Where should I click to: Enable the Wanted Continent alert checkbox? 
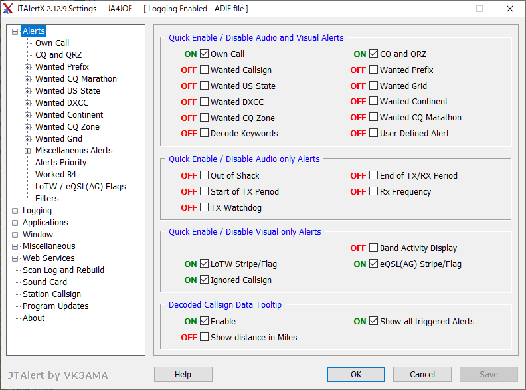click(x=373, y=101)
